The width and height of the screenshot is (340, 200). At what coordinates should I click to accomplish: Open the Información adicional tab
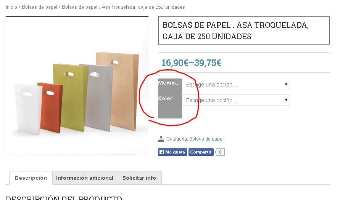pos(85,178)
